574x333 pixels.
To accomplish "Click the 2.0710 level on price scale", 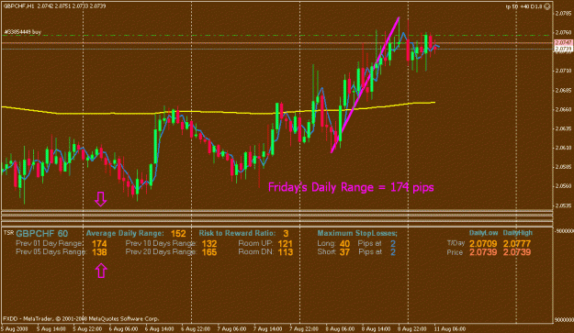I will pos(563,71).
